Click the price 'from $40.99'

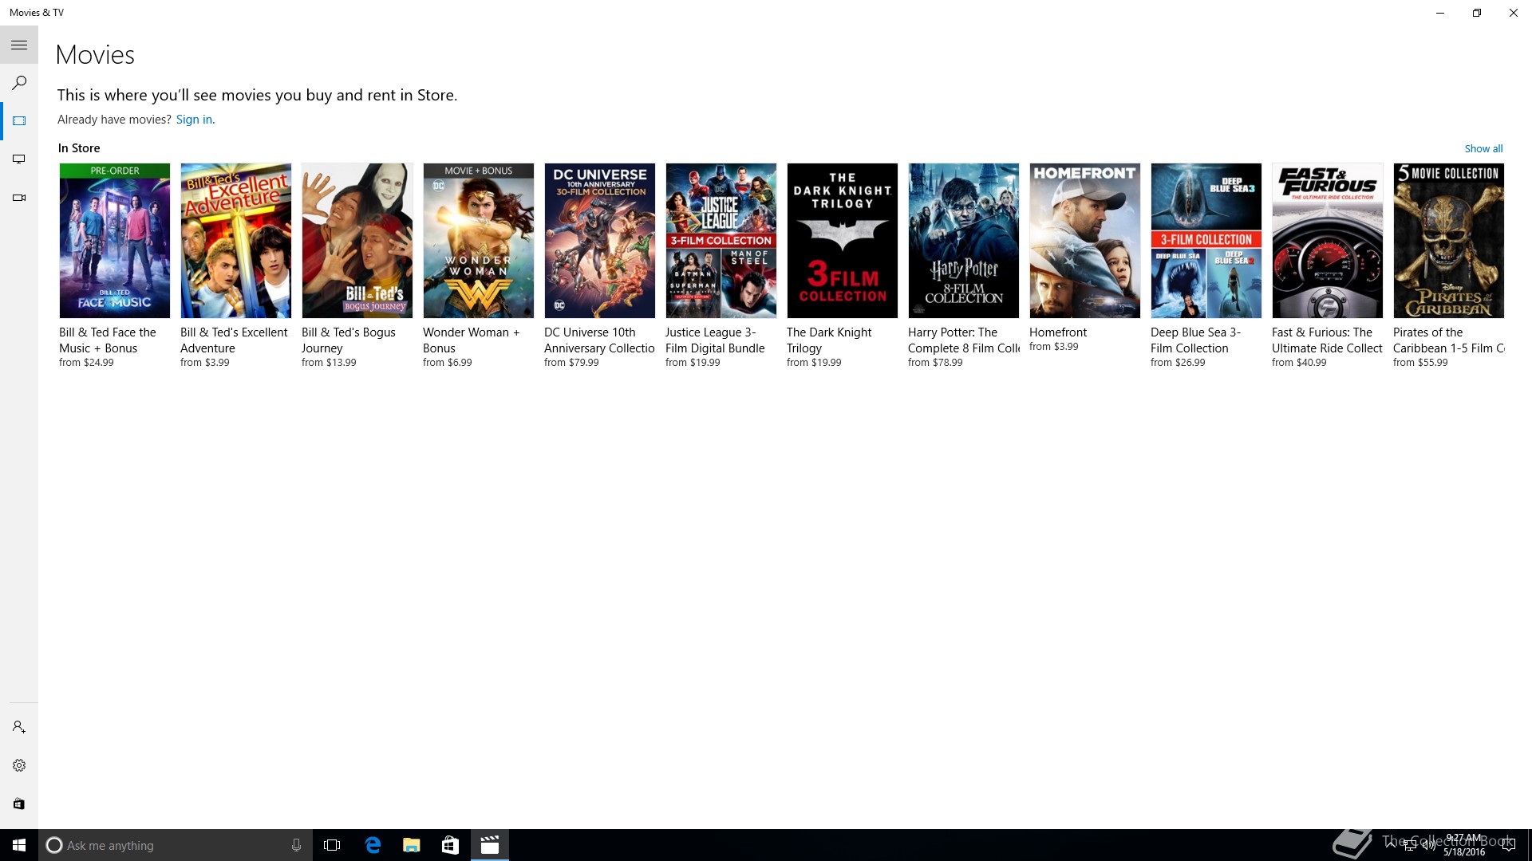click(1299, 363)
